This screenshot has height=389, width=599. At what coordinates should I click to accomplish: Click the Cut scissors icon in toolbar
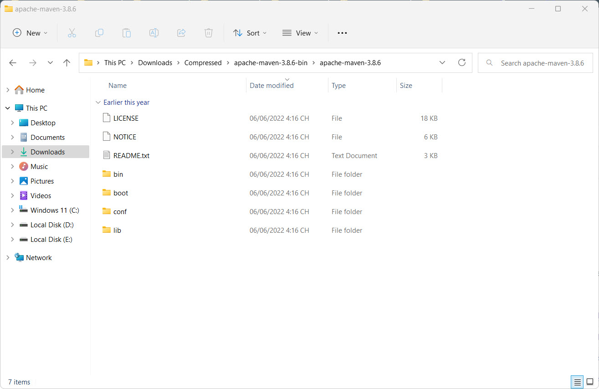[x=72, y=33]
